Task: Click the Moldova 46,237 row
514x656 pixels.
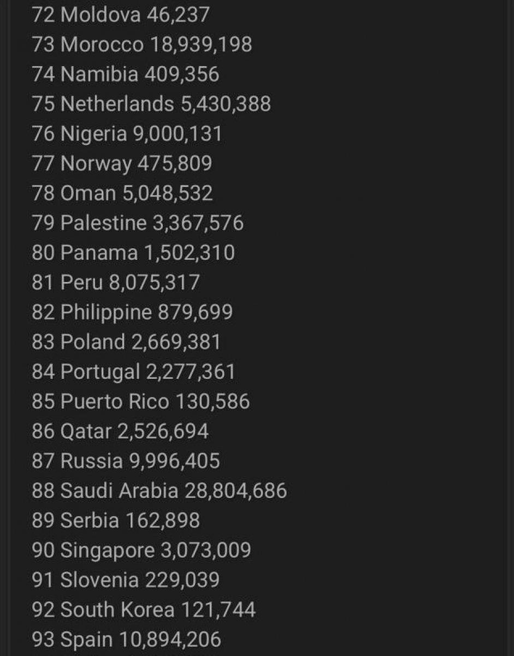Action: (121, 15)
